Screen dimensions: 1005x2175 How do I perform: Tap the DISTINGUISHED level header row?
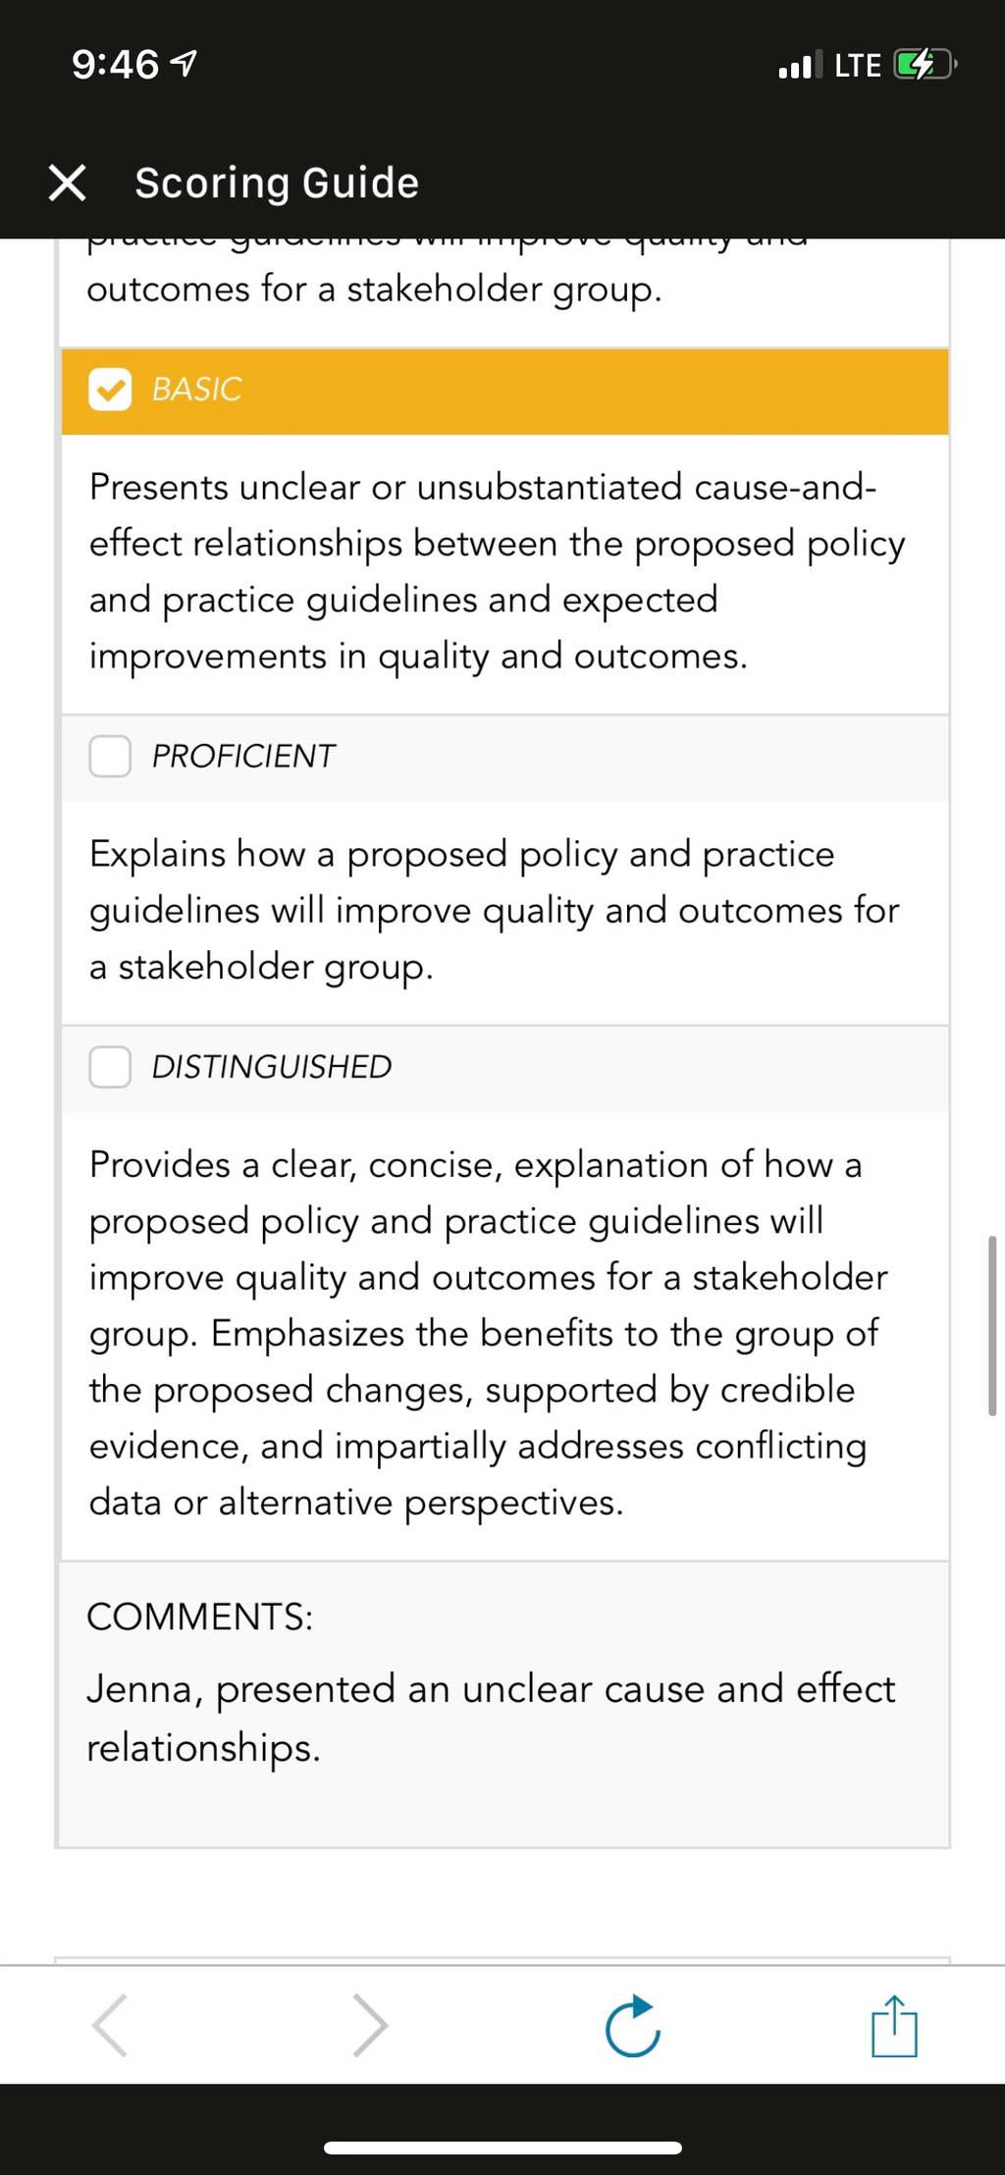[x=504, y=1068]
